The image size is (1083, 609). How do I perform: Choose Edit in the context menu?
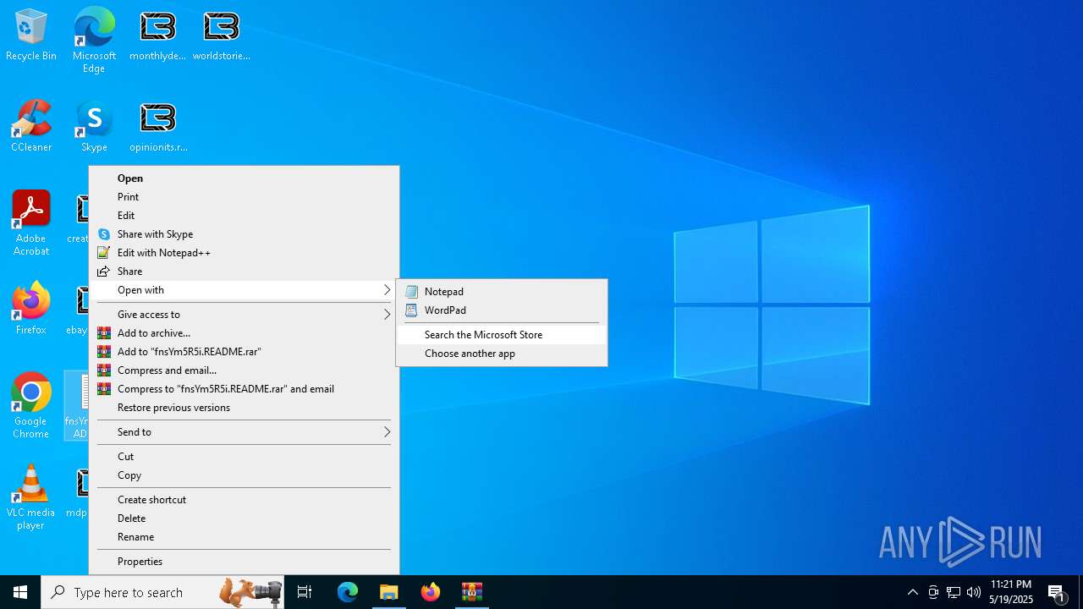[244, 216]
